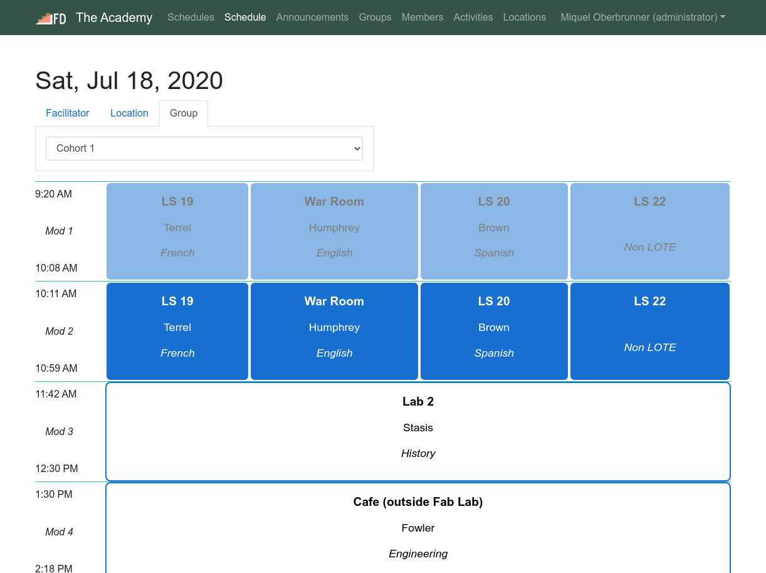The width and height of the screenshot is (766, 573).
Task: Click the FD logo icon
Action: 51,18
